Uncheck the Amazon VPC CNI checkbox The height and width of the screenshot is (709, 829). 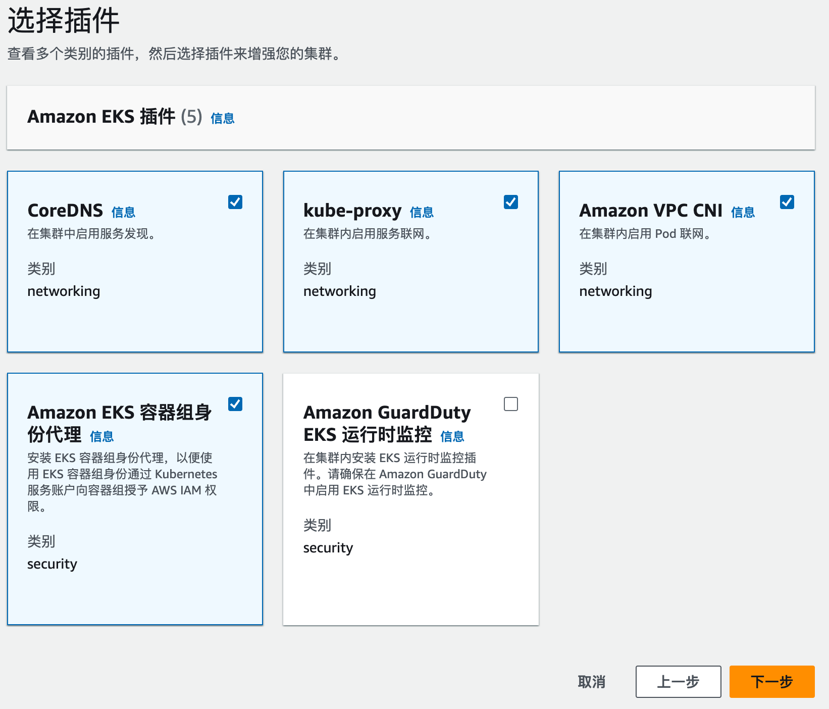click(787, 202)
